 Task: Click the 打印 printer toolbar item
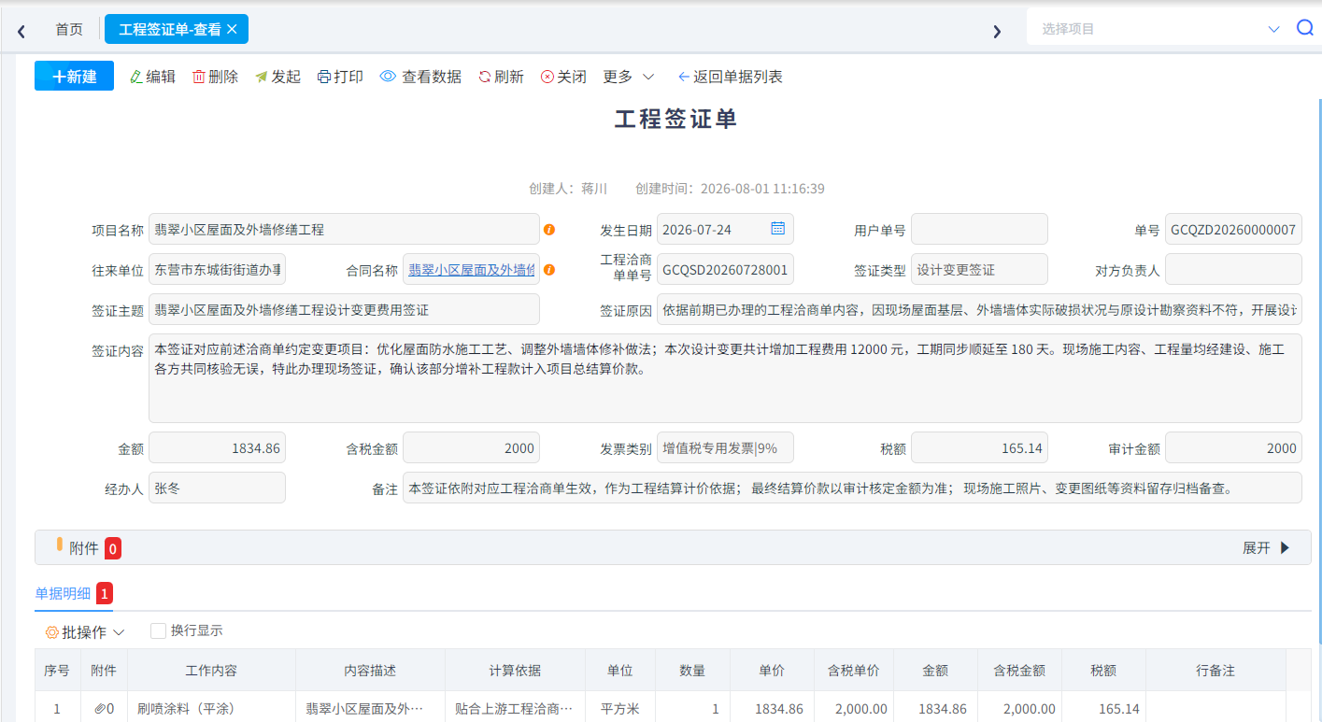point(340,77)
